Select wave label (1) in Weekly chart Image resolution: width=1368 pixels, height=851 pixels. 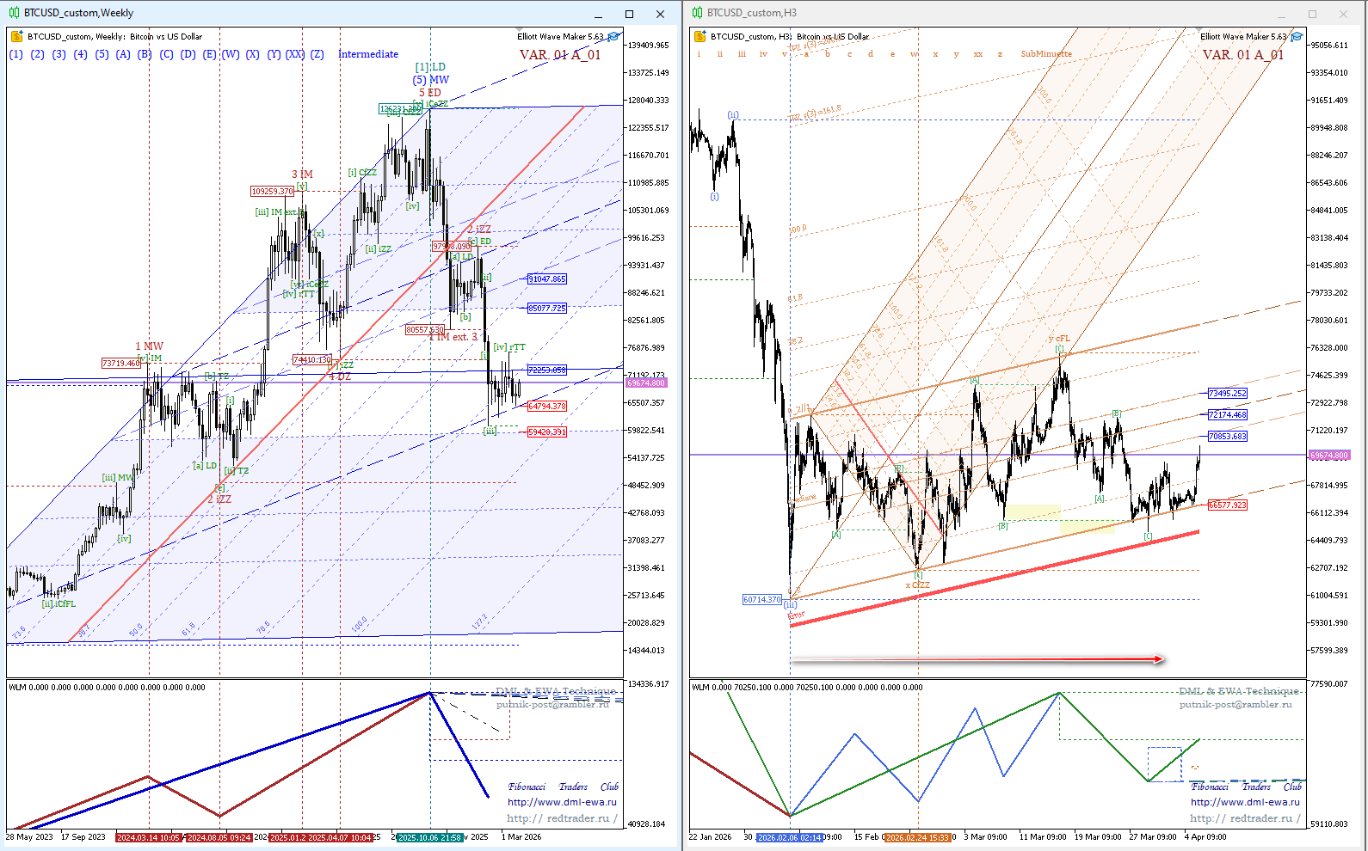point(16,54)
